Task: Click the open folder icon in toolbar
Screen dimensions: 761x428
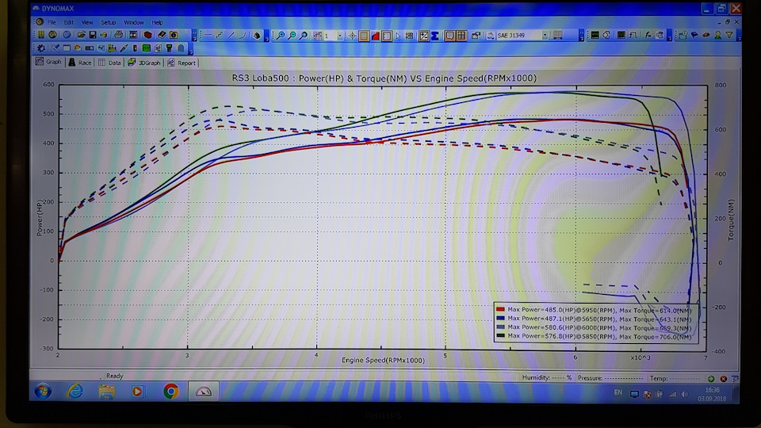Action: (x=82, y=34)
